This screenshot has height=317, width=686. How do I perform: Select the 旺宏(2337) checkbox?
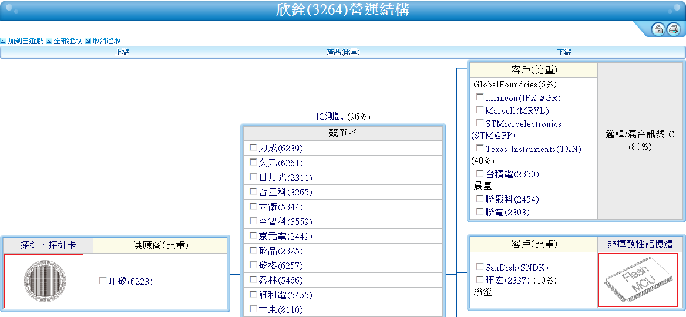[480, 279]
